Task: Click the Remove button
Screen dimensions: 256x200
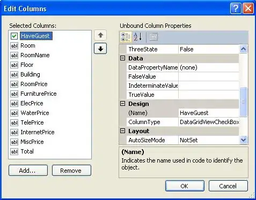Action: coord(71,171)
